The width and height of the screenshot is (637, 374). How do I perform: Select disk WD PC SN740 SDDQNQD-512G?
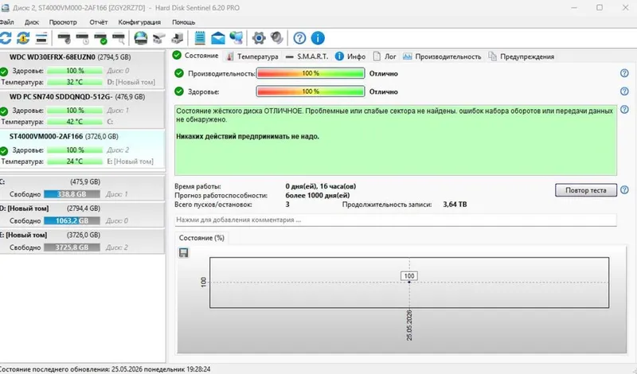click(x=82, y=109)
